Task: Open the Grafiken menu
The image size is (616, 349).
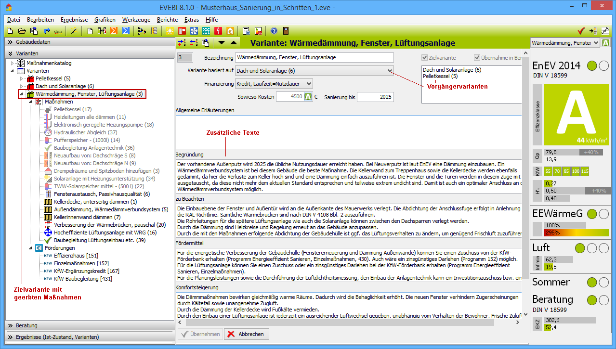Action: pos(105,20)
